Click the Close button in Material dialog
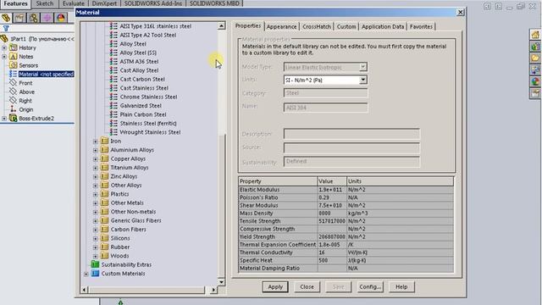Screen dimensions: 542x305 point(307,286)
